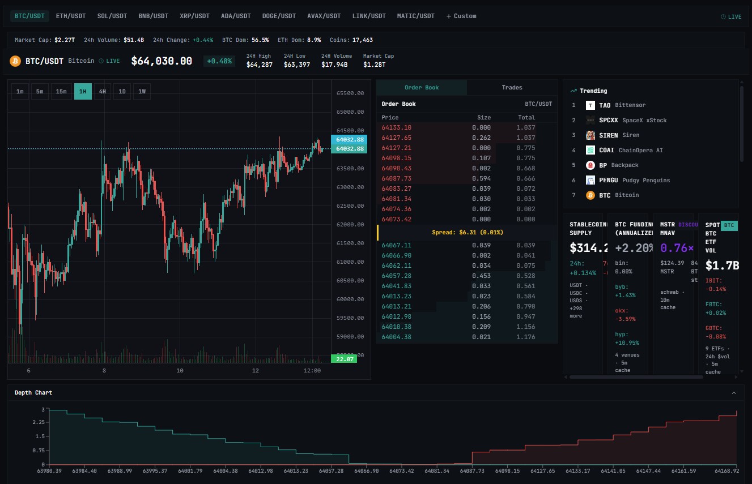Image resolution: width=752 pixels, height=484 pixels.
Task: Click the LIVE clock icon in top right
Action: click(x=723, y=17)
